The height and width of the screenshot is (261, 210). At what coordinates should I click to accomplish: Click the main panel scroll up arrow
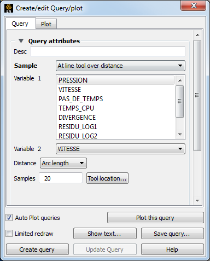(x=197, y=35)
